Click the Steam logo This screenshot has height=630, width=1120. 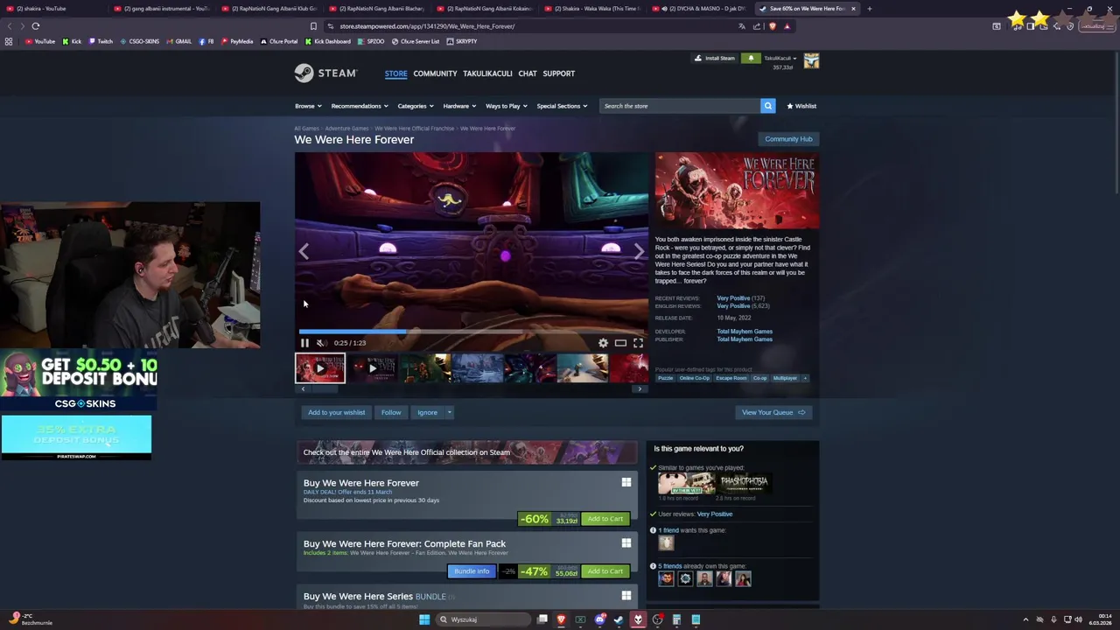325,73
